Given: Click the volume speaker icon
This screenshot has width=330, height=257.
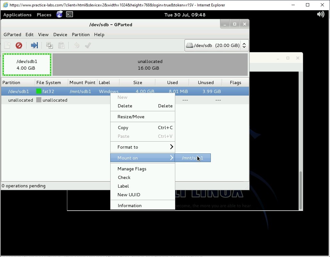Looking at the screenshot, I should coord(320,14).
